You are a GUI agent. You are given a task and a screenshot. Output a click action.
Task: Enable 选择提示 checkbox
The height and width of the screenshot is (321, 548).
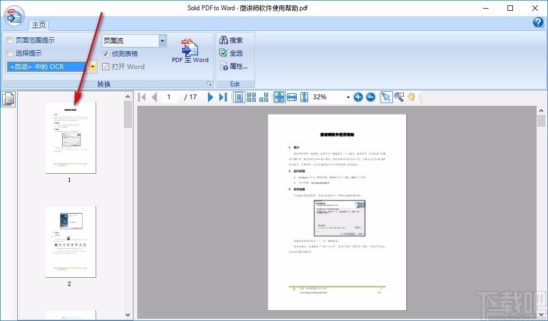[x=9, y=53]
